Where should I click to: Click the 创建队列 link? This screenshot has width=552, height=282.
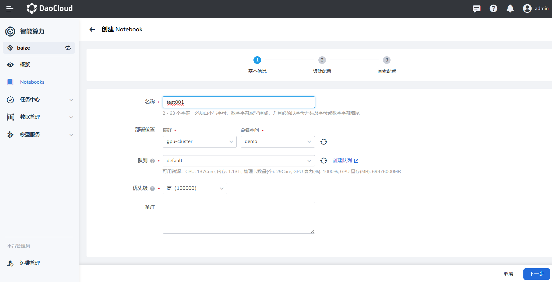(x=345, y=161)
